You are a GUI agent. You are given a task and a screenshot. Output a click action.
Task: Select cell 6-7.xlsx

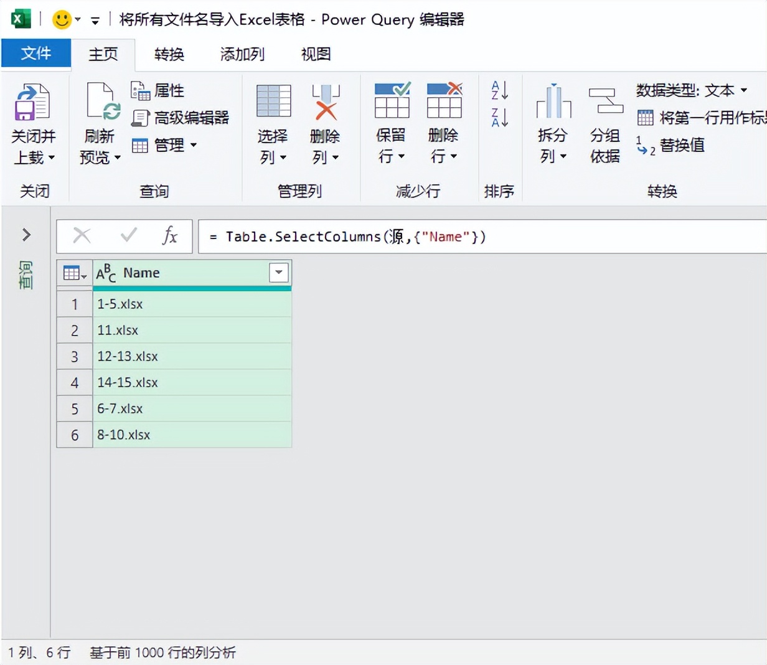pyautogui.click(x=192, y=408)
